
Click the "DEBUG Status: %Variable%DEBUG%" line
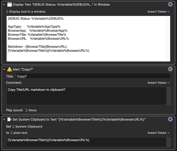36,19
